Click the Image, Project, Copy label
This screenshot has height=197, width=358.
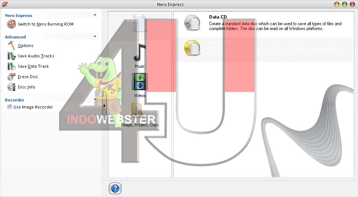tap(140, 125)
